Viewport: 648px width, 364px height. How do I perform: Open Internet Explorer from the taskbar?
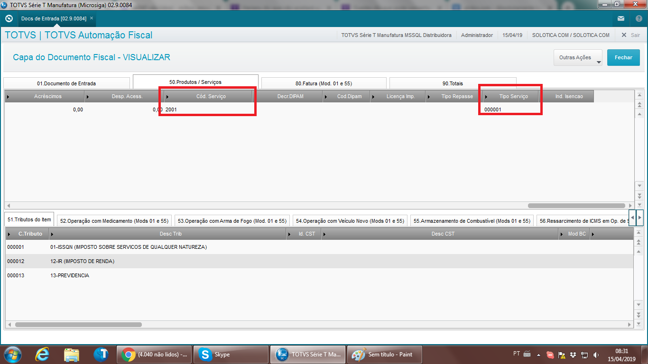pyautogui.click(x=42, y=354)
